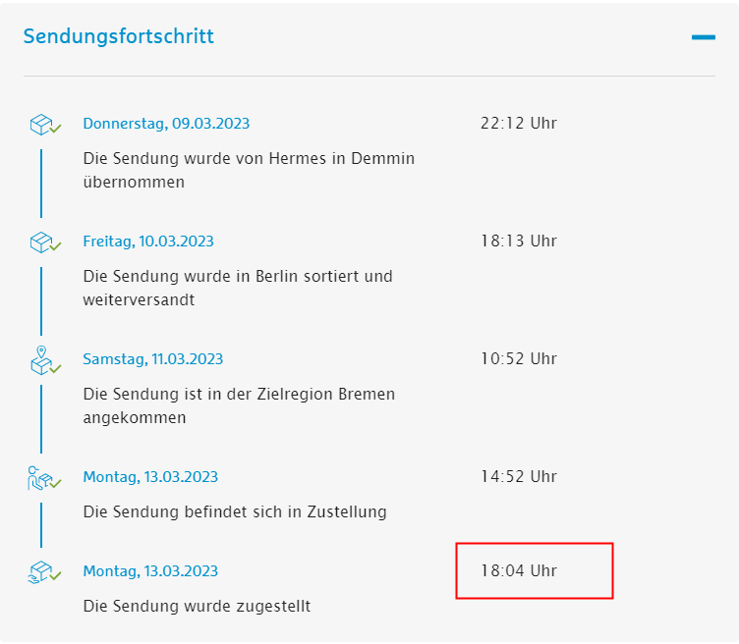Click the location-pin package icon for Samstag

pos(44,360)
